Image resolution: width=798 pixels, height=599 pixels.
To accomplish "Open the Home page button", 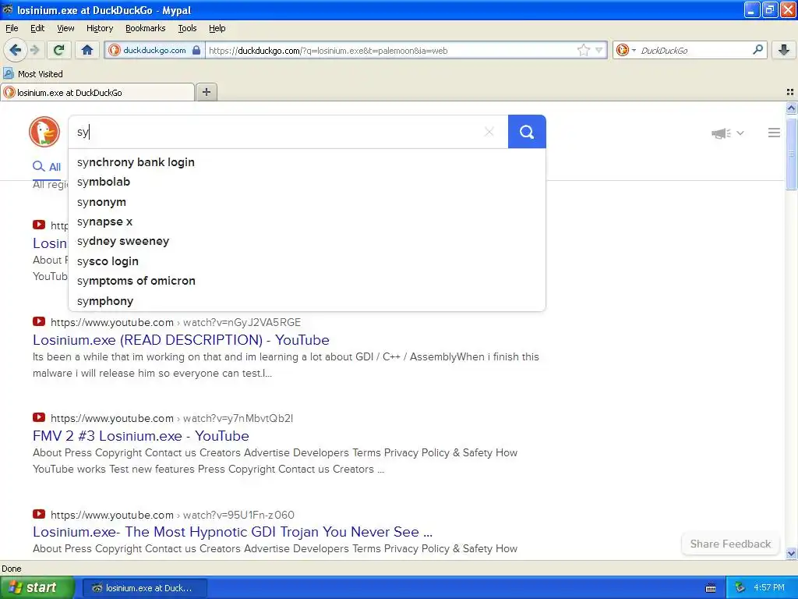I will (x=87, y=50).
